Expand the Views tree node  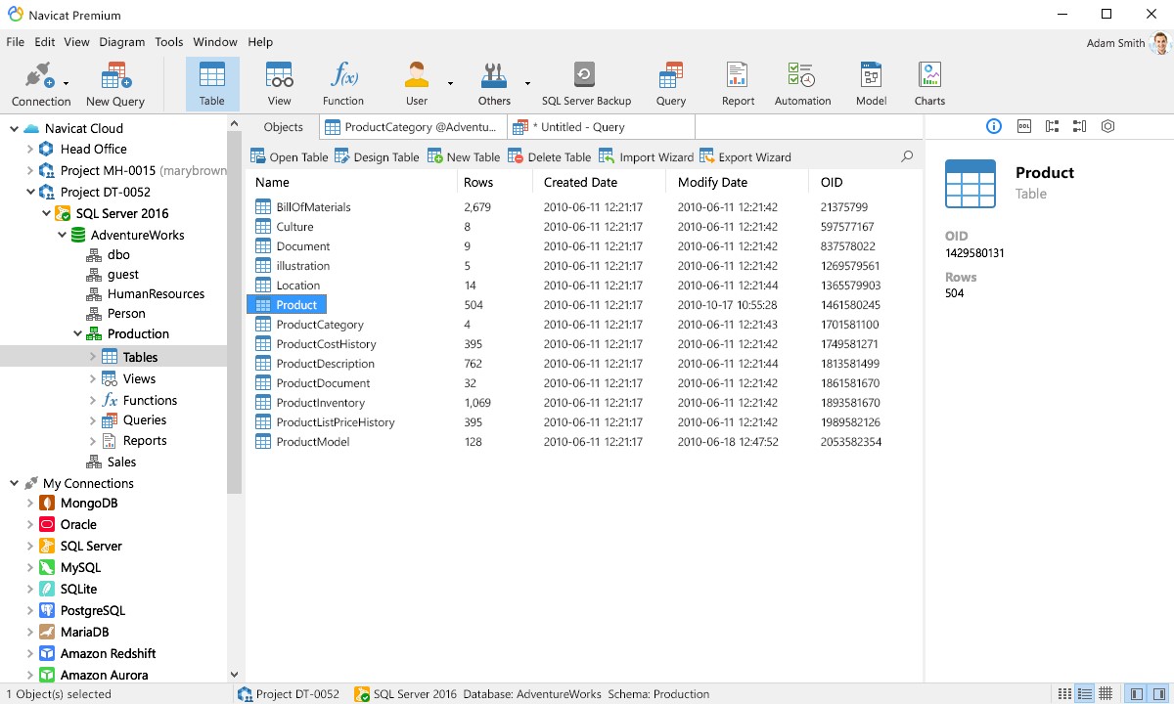tap(93, 379)
